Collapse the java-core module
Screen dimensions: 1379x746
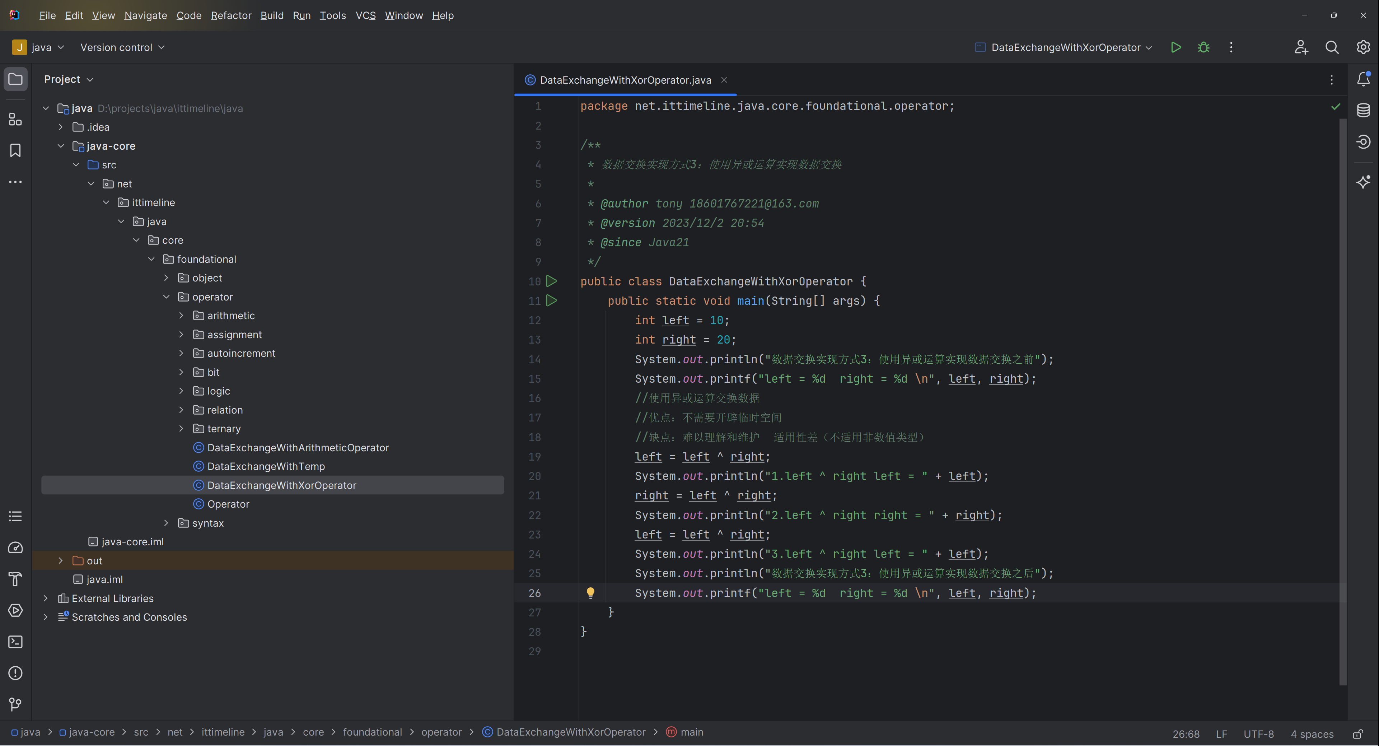(x=61, y=146)
